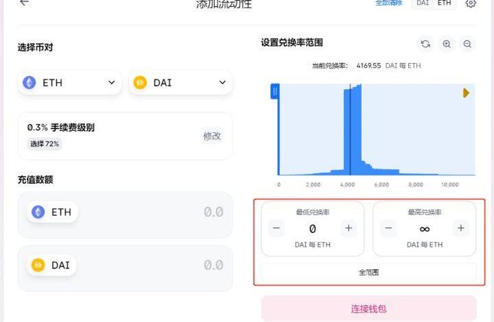Switch price denomination to ETH
Viewport: 494px width, 322px height.
(x=445, y=3)
